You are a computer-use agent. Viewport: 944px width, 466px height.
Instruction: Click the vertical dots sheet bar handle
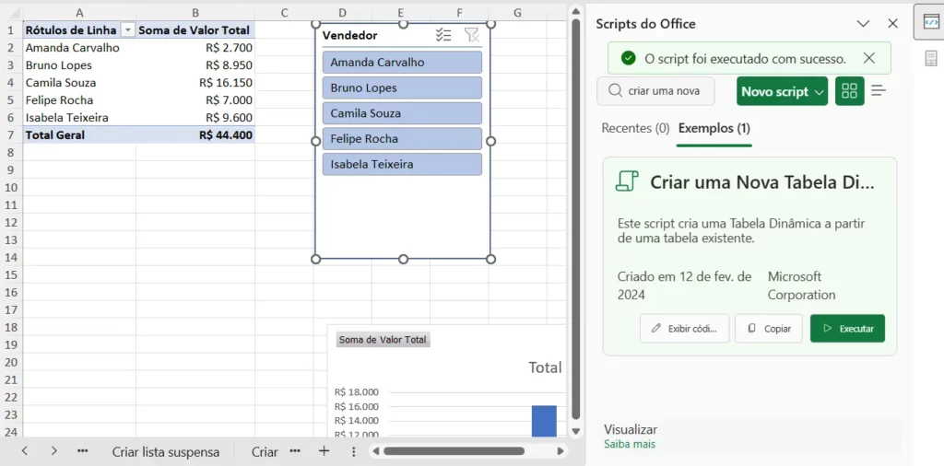coord(354,451)
